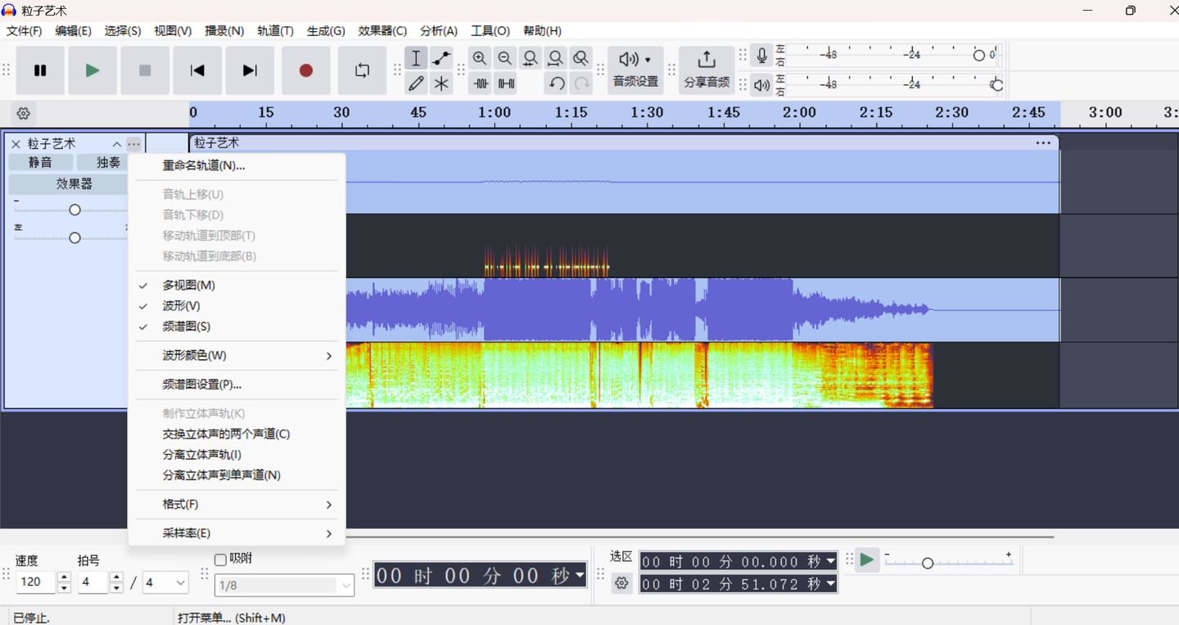
Task: Click the Undo arrow icon
Action: pyautogui.click(x=557, y=83)
